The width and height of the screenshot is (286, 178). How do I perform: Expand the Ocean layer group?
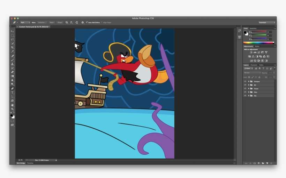click(249, 89)
